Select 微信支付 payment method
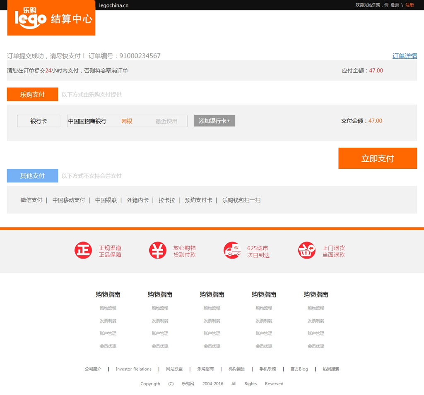Image resolution: width=424 pixels, height=395 pixels. (x=31, y=200)
